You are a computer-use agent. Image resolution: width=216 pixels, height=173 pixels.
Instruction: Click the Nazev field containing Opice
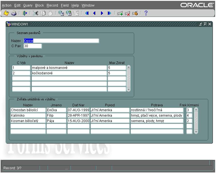coord(61,41)
